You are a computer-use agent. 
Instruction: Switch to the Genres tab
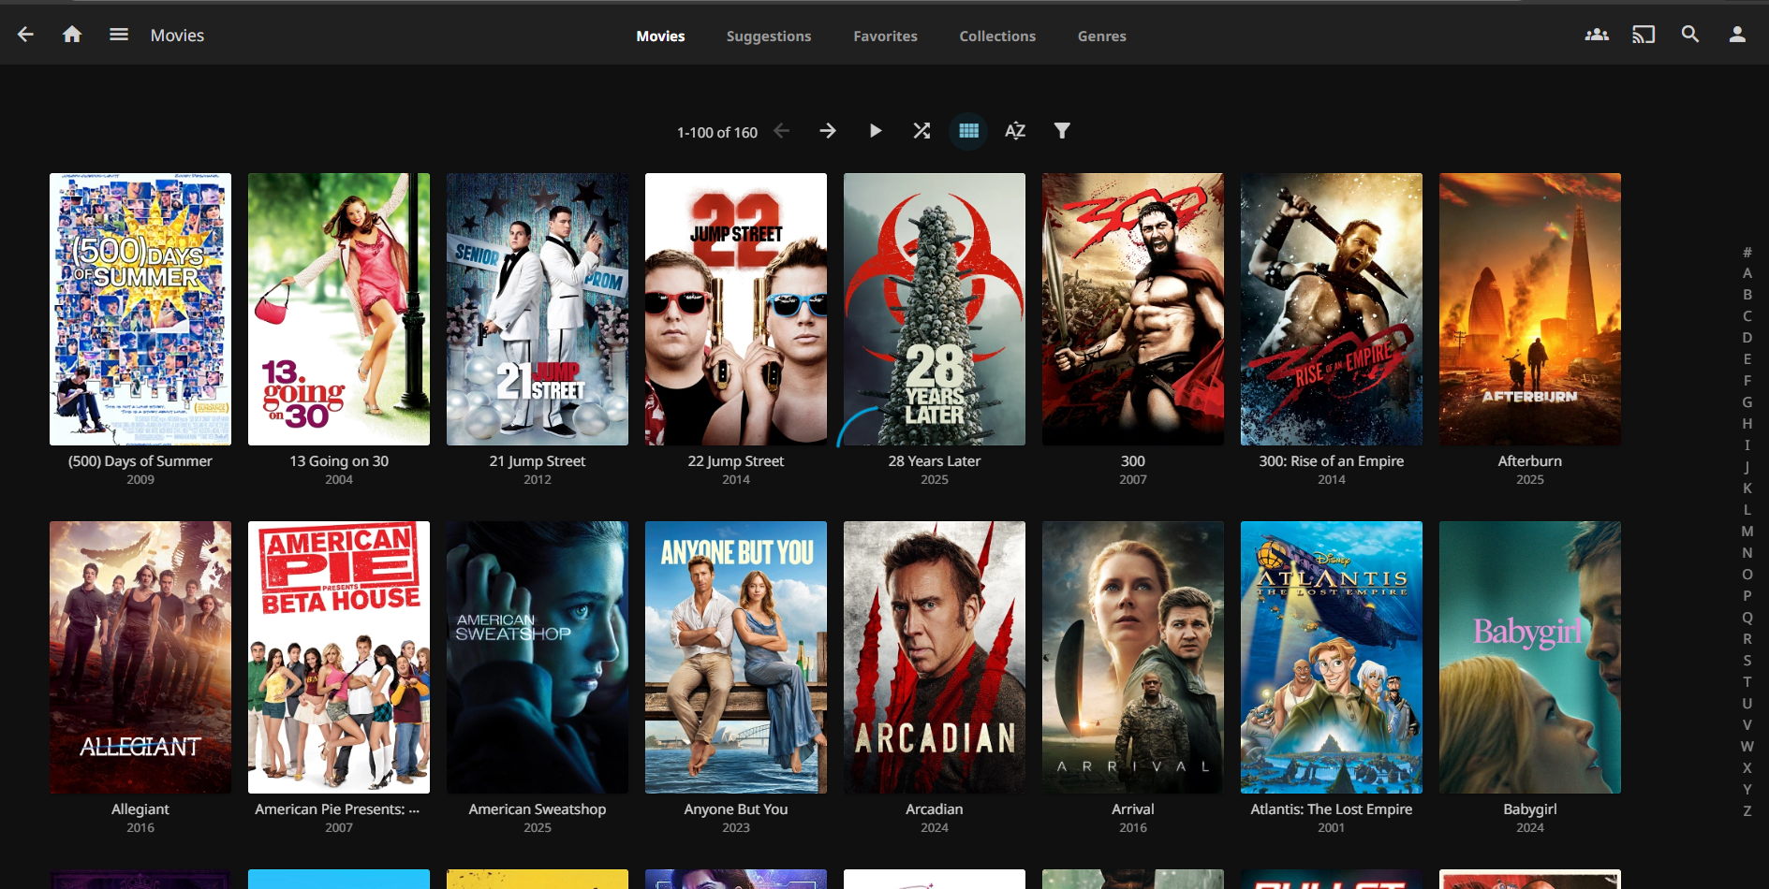tap(1101, 36)
